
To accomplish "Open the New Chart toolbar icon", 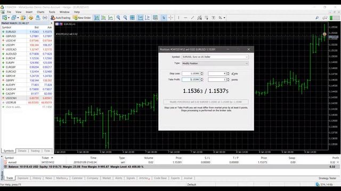I will (5, 18).
